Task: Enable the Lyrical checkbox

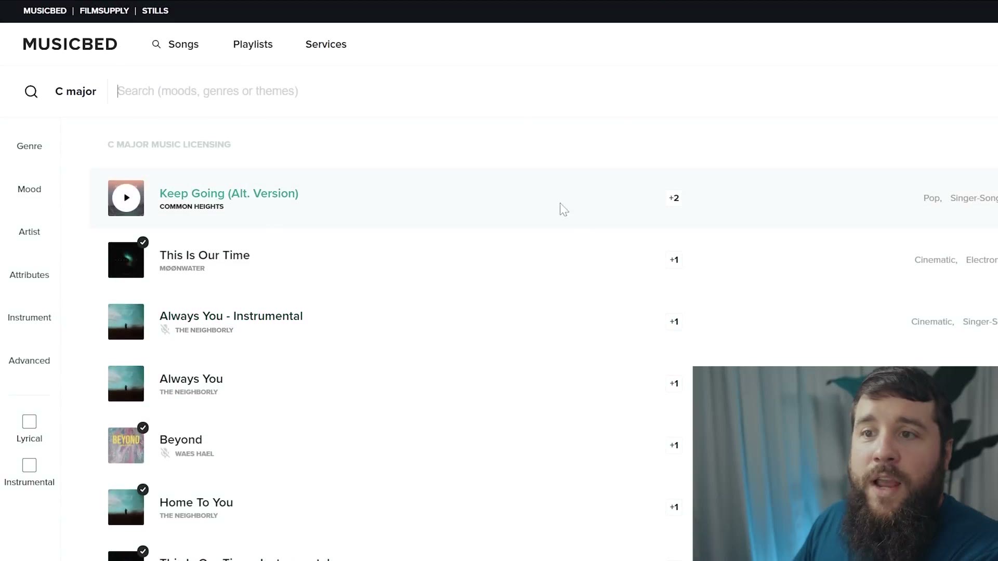Action: pyautogui.click(x=29, y=421)
